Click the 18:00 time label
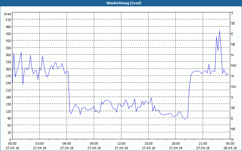The height and width of the screenshot is (151, 242). click(176, 144)
